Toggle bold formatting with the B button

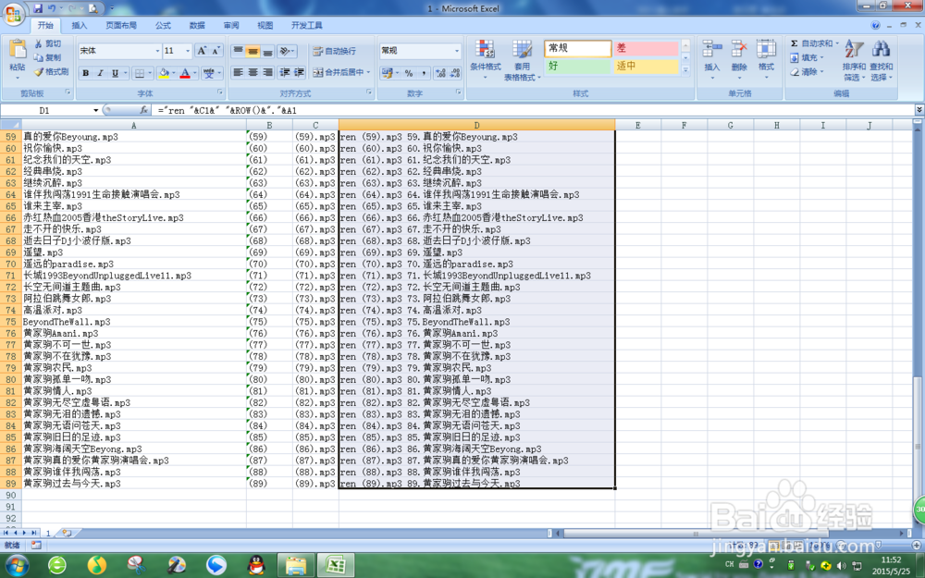pos(85,72)
